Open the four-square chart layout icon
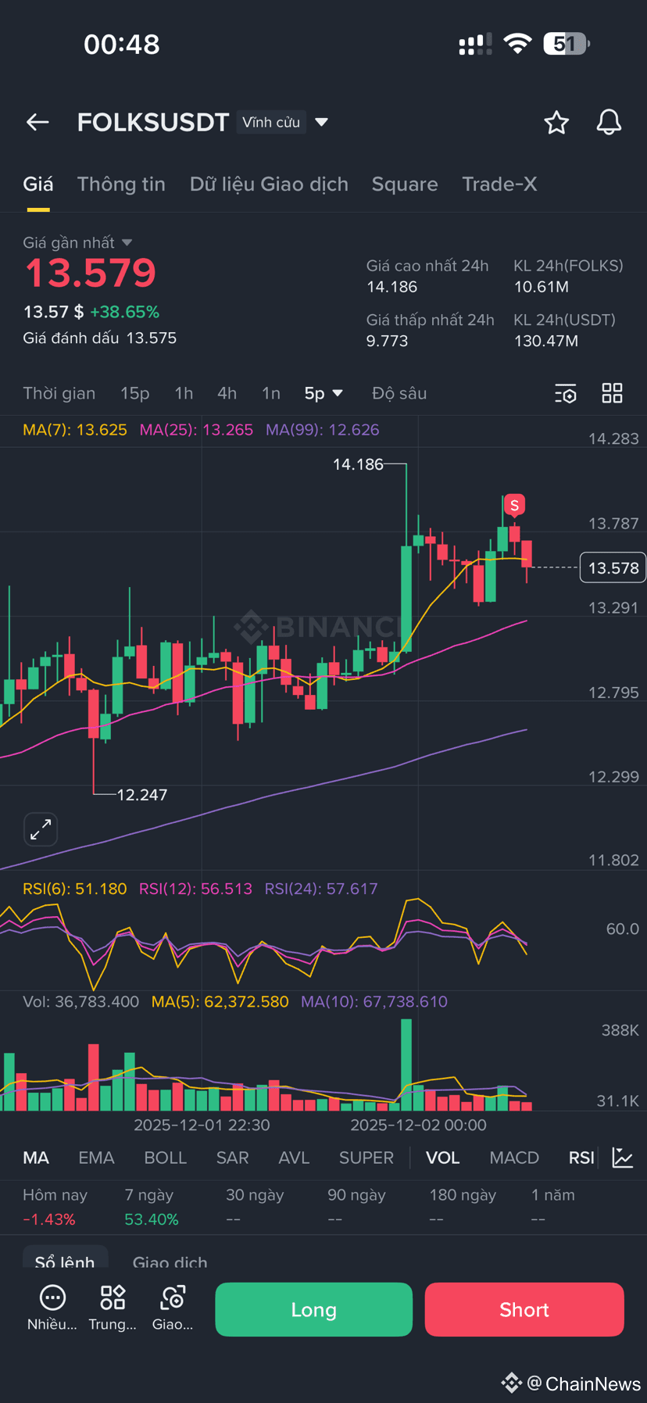Screen dimensions: 647x1403 tap(613, 393)
